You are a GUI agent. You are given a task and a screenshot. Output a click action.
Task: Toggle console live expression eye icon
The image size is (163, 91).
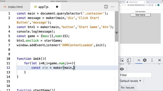coord(122,69)
